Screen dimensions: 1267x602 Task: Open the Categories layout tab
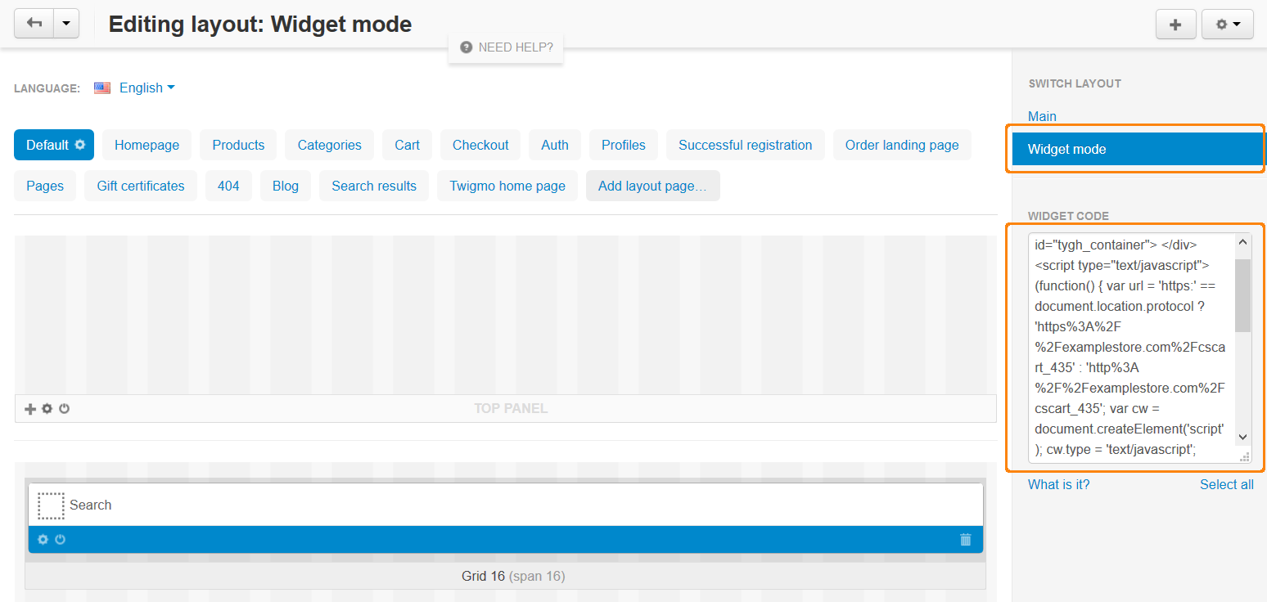pyautogui.click(x=329, y=145)
